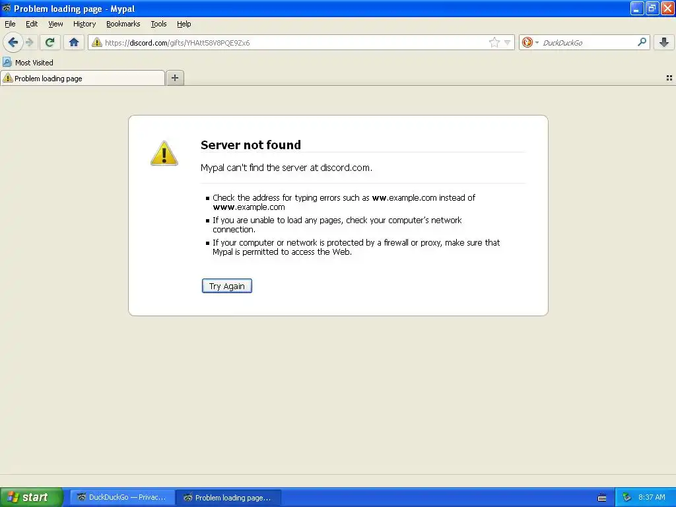Click the network tray icon near the clock
The image size is (676, 507).
click(x=627, y=497)
